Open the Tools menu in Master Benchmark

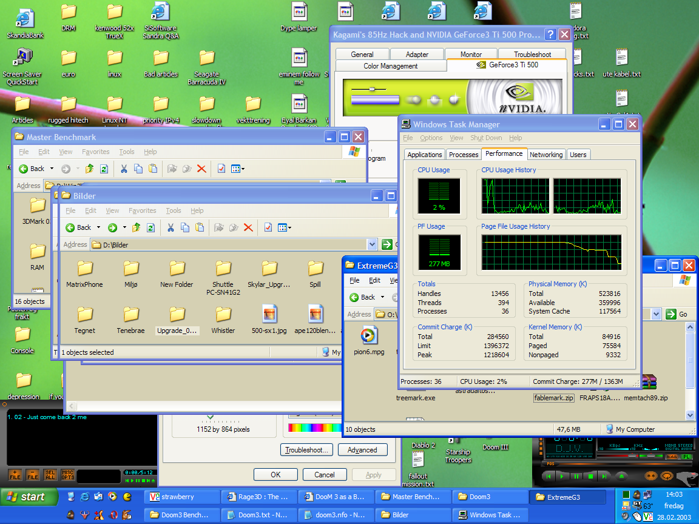[127, 152]
